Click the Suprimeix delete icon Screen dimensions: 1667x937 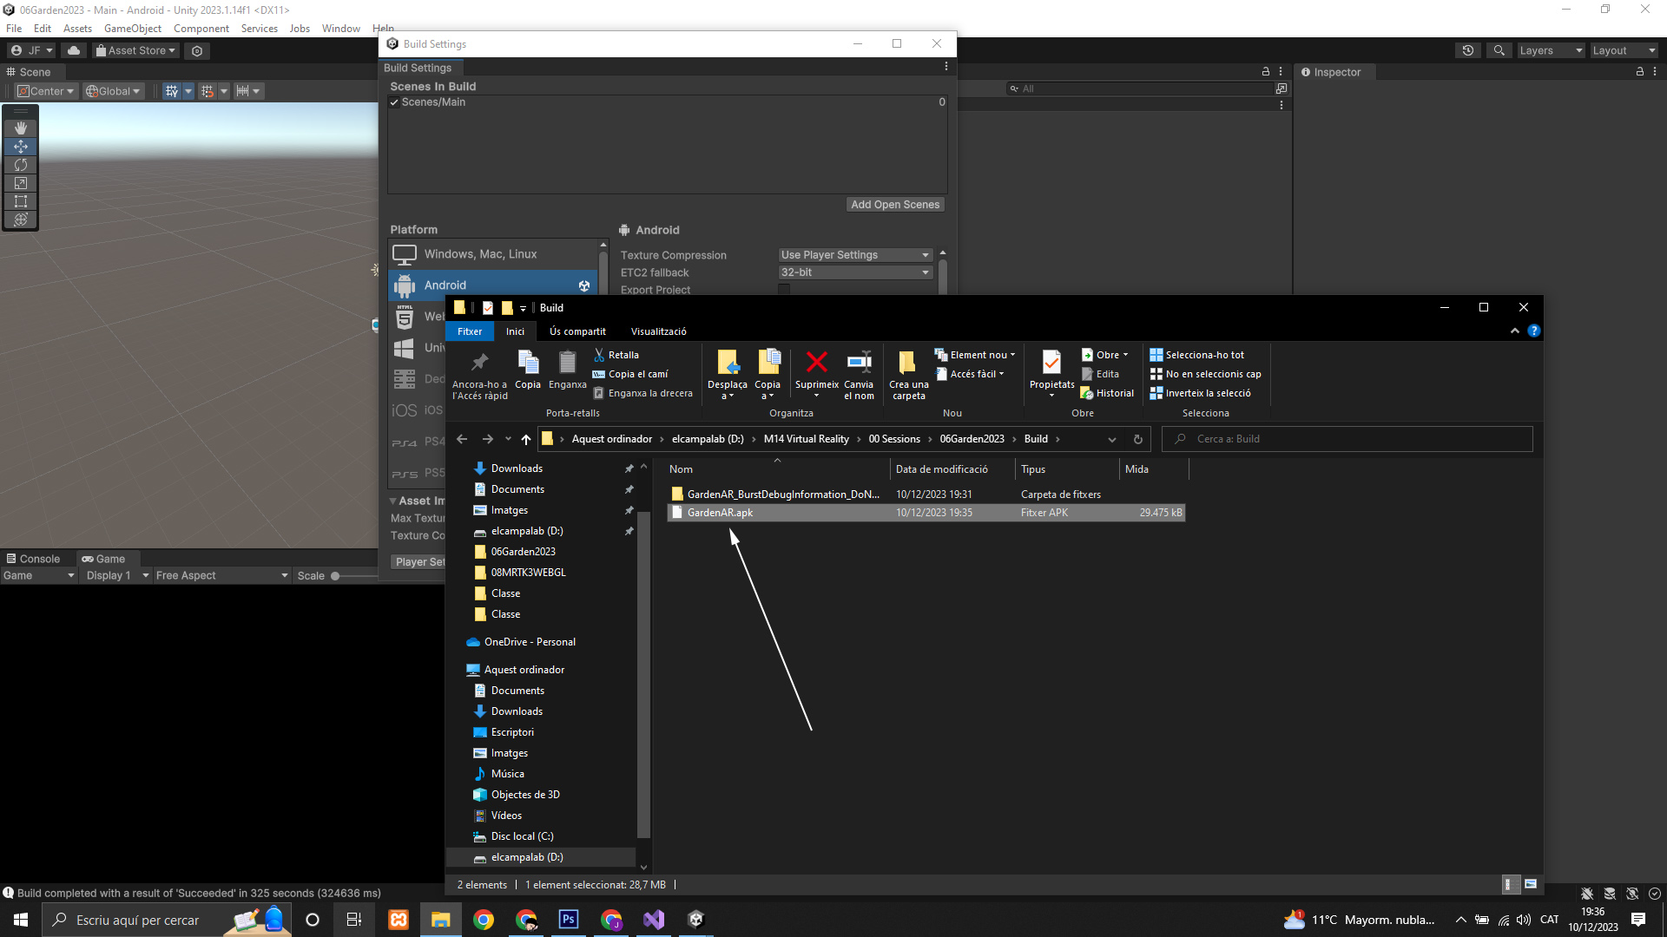pyautogui.click(x=816, y=362)
